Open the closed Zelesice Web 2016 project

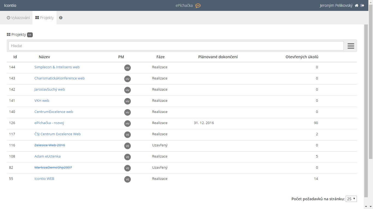(x=50, y=145)
